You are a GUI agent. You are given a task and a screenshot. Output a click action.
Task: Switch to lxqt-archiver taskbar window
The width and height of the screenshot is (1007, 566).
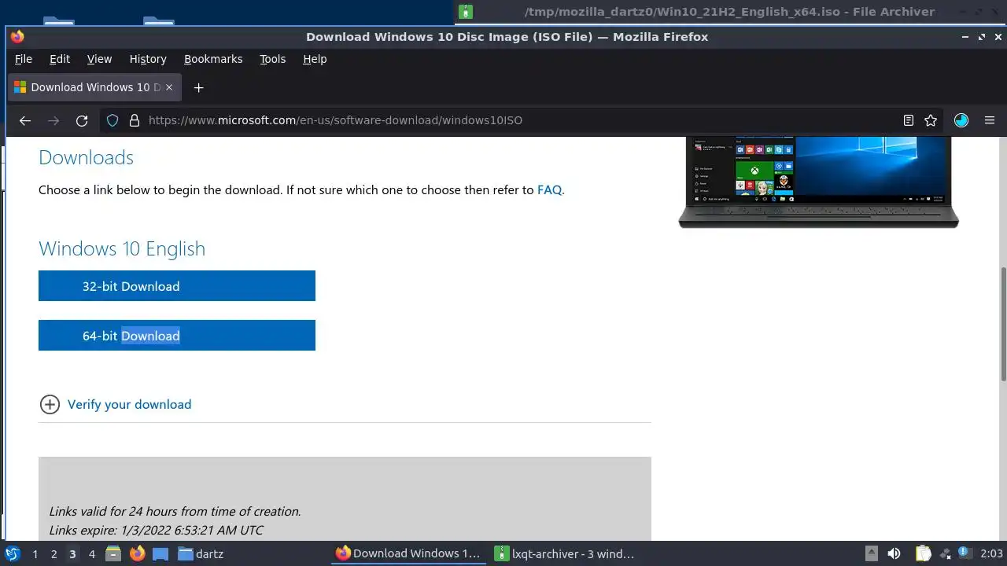coord(564,553)
